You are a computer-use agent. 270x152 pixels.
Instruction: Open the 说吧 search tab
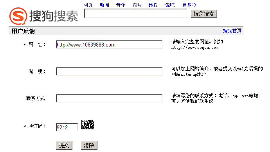pos(170,5)
